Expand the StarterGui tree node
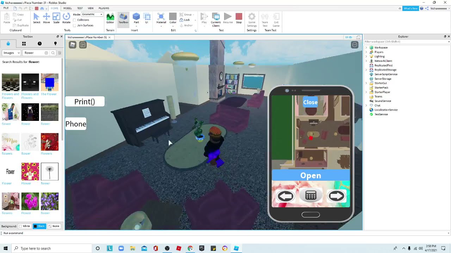Screen dimensions: 451x253 pos(366,83)
